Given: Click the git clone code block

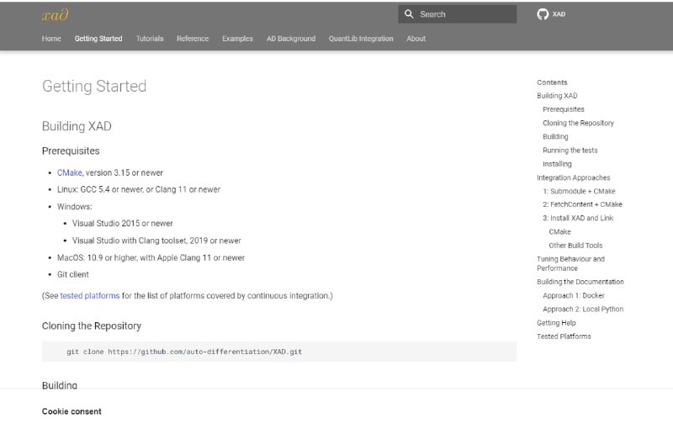Looking at the screenshot, I should pos(278,352).
